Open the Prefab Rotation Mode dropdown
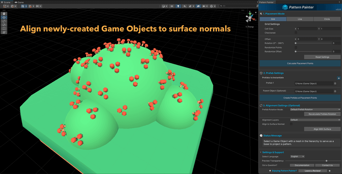The width and height of the screenshot is (342, 174). pyautogui.click(x=315, y=110)
